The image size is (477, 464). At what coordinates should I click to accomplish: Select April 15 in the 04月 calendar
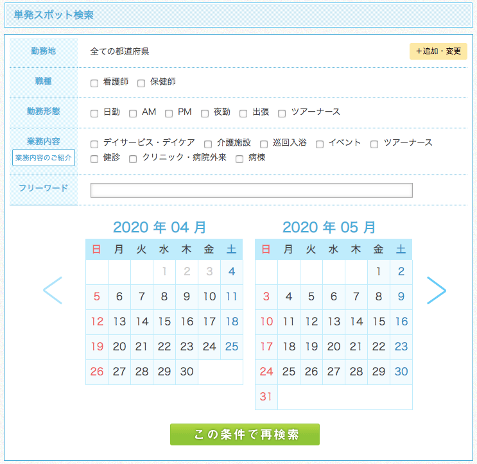pos(164,322)
